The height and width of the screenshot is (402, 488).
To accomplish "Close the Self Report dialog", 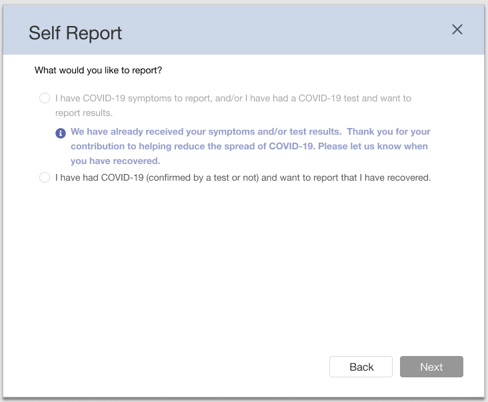I will click(x=457, y=29).
